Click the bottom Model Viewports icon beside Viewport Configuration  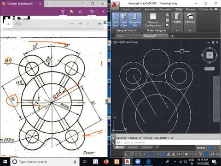point(167,25)
